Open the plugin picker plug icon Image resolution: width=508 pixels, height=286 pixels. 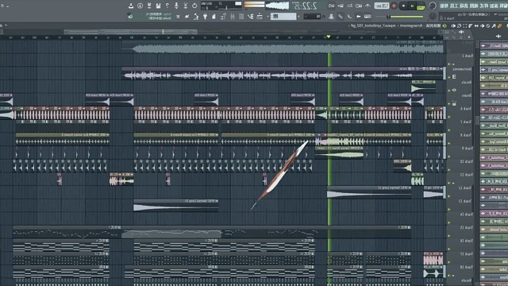(x=205, y=16)
